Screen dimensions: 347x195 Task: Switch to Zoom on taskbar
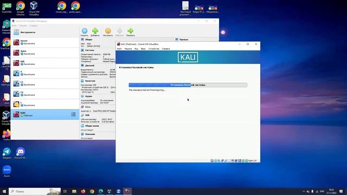coord(118,191)
